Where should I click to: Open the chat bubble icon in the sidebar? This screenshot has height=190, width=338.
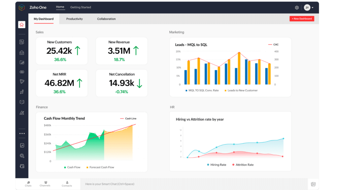click(x=22, y=102)
